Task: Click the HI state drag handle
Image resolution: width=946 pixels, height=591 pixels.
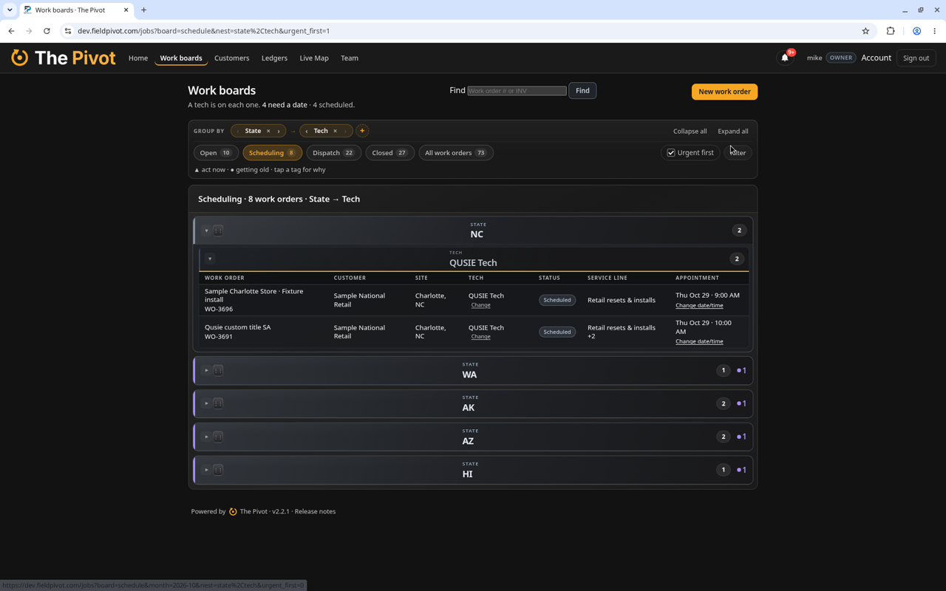Action: 218,470
